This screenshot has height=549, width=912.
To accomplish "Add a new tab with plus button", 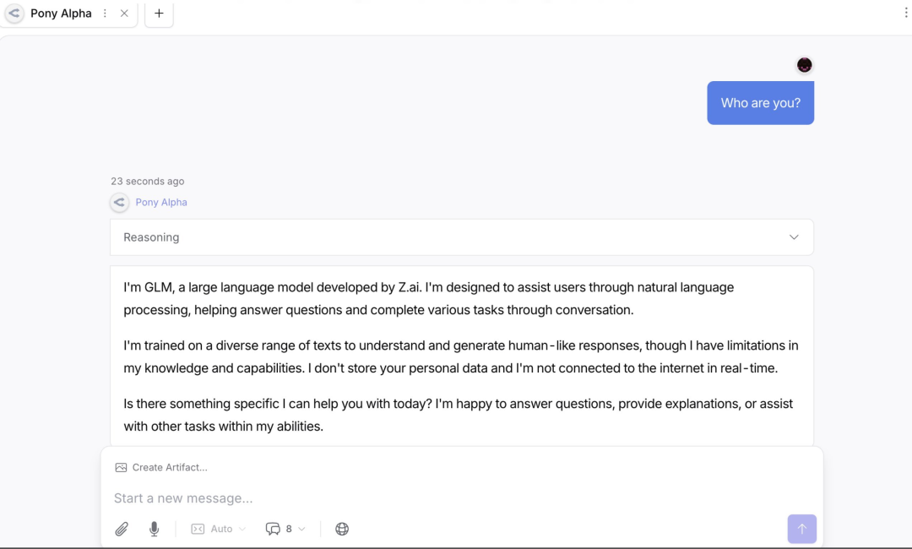I will tap(159, 14).
